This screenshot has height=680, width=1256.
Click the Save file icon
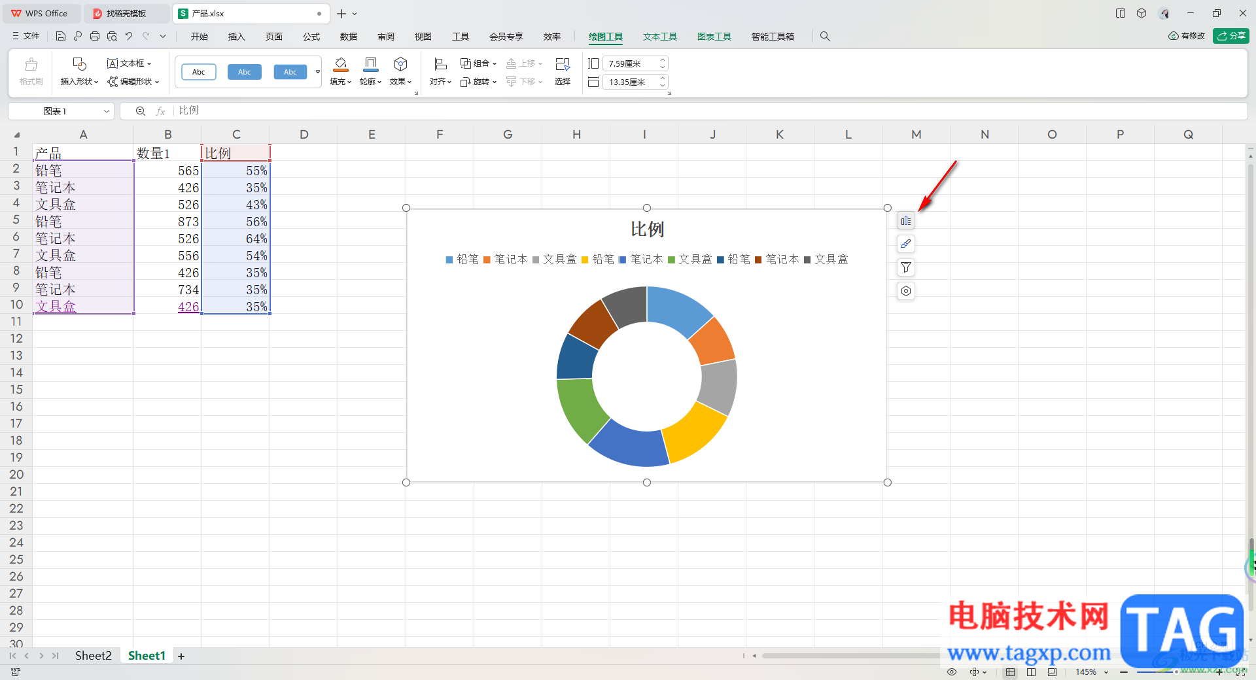[x=61, y=37]
